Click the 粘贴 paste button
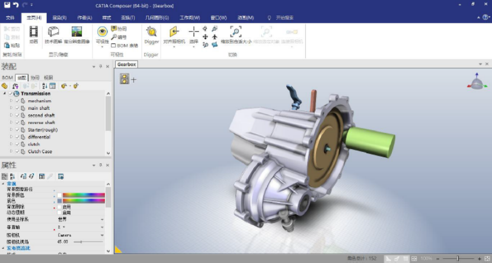The width and height of the screenshot is (492, 263). coord(12,45)
